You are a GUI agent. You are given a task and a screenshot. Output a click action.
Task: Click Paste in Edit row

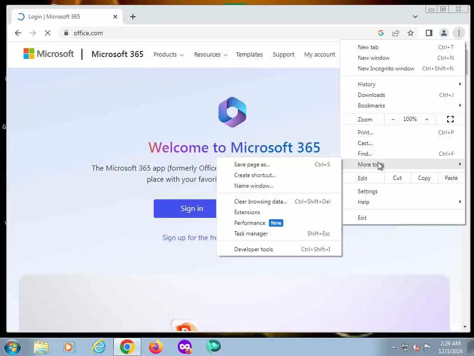coord(451,178)
